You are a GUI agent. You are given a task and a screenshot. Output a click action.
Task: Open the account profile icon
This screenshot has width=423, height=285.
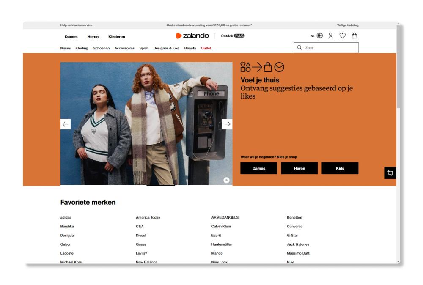tap(330, 36)
